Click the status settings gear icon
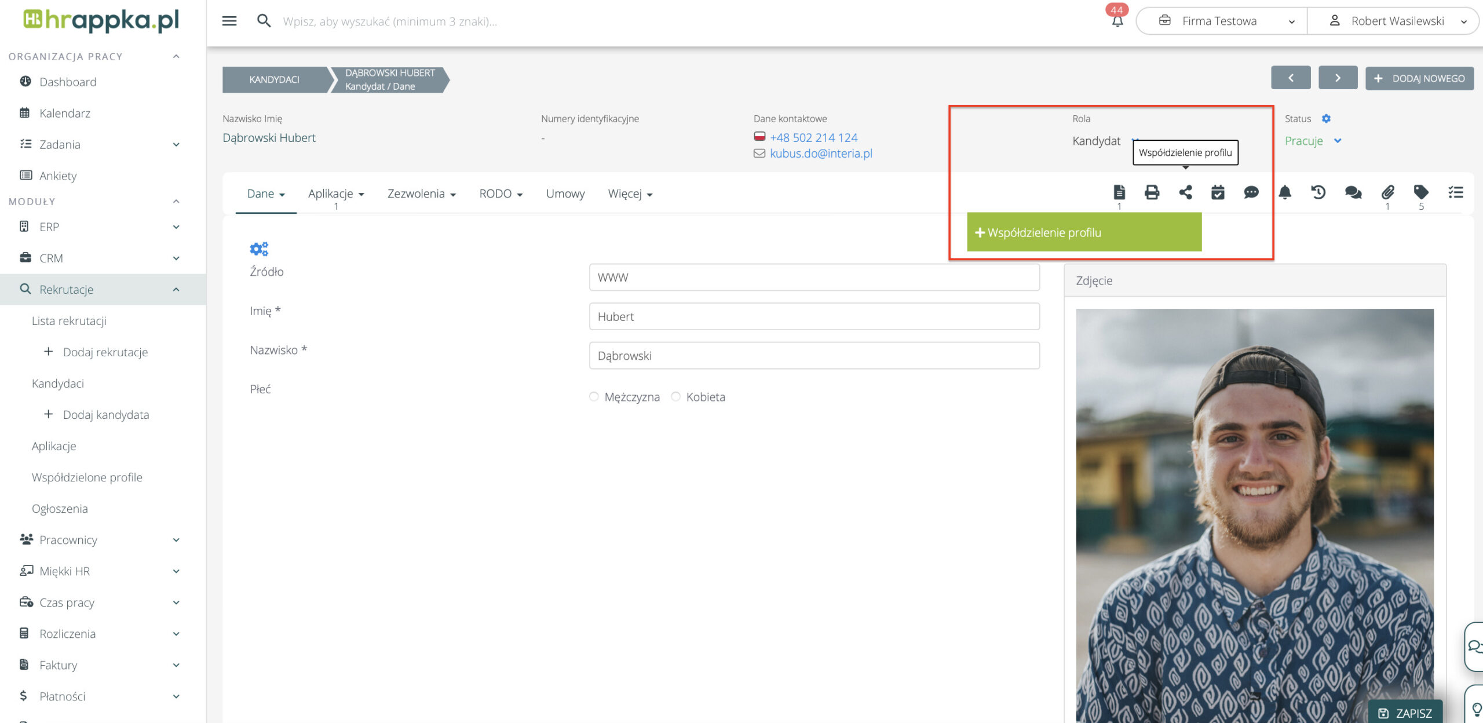The image size is (1483, 723). [x=1326, y=119]
